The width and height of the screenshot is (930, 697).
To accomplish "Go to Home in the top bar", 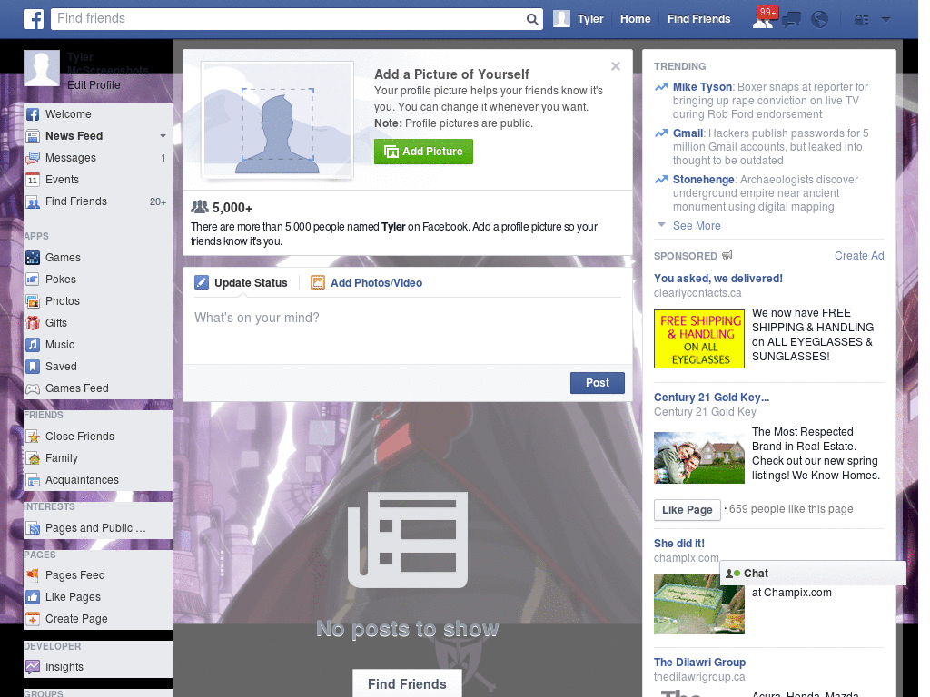I will point(635,19).
